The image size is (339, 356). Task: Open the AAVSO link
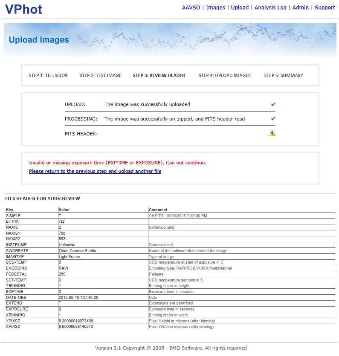click(x=190, y=8)
